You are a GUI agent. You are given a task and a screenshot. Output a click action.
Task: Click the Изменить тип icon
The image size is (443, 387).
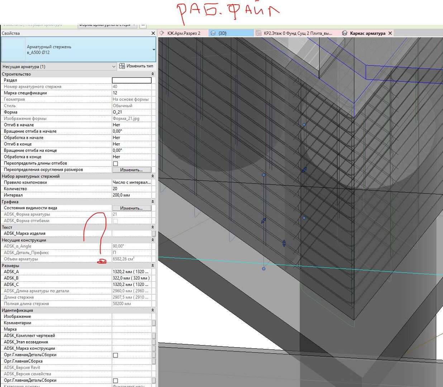point(122,66)
